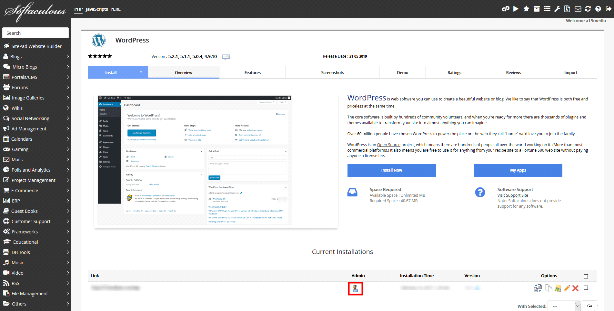The height and width of the screenshot is (311, 614).
Task: Select the wrench tool icon in header
Action: point(557,9)
